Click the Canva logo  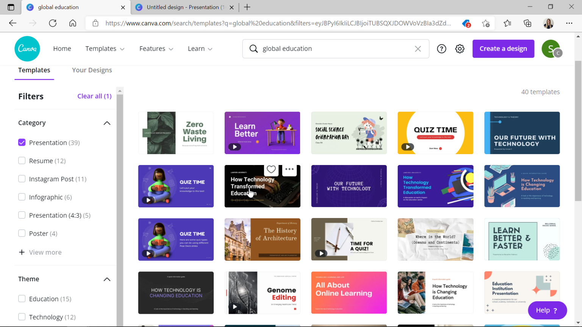tap(27, 48)
